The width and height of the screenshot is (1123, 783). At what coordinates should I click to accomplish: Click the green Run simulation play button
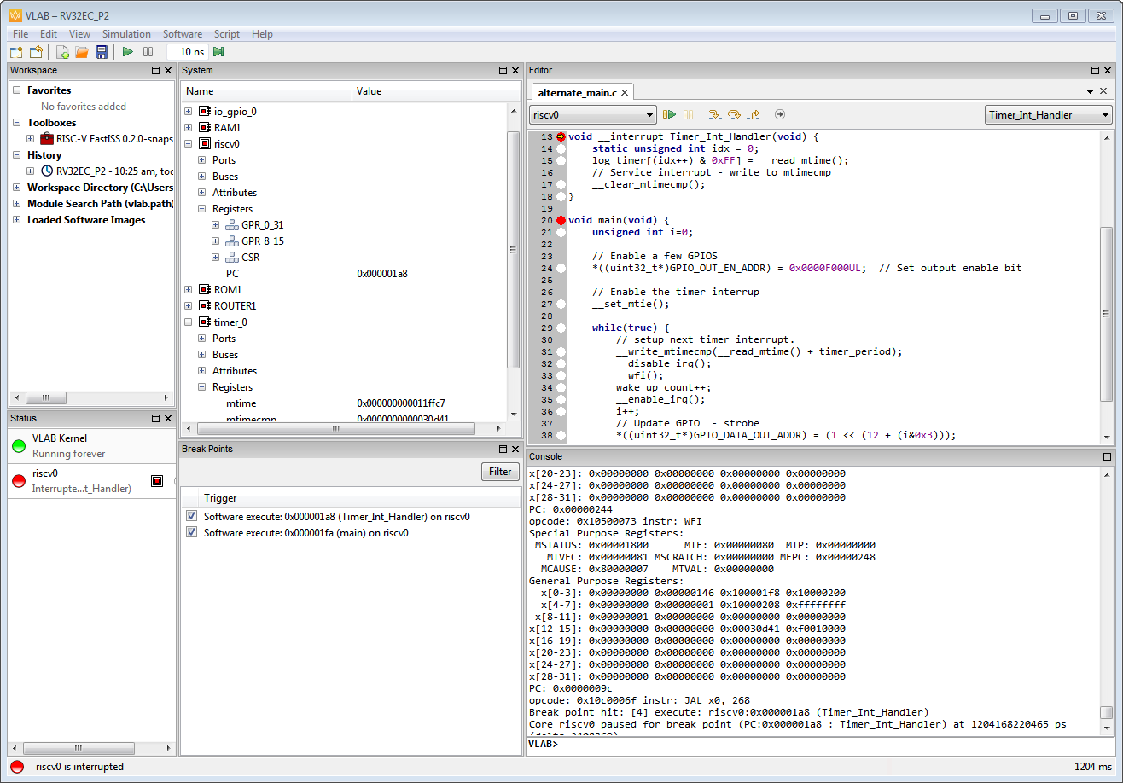[128, 52]
